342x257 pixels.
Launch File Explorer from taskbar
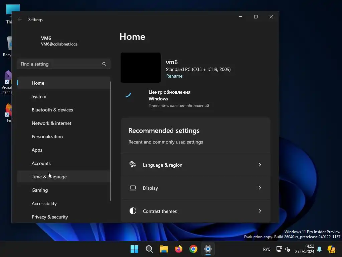(x=164, y=249)
